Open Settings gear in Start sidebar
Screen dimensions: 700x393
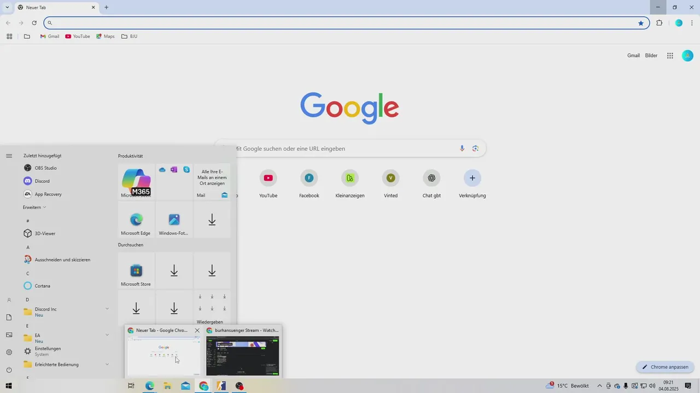coord(9,353)
